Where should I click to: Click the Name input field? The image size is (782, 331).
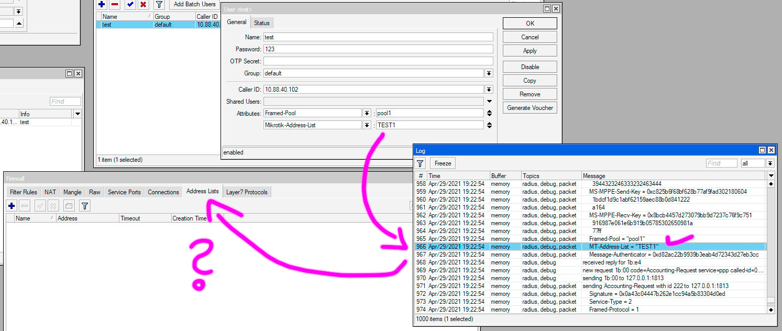click(378, 37)
